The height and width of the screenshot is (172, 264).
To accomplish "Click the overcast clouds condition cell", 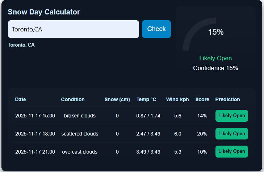I will [80, 152].
